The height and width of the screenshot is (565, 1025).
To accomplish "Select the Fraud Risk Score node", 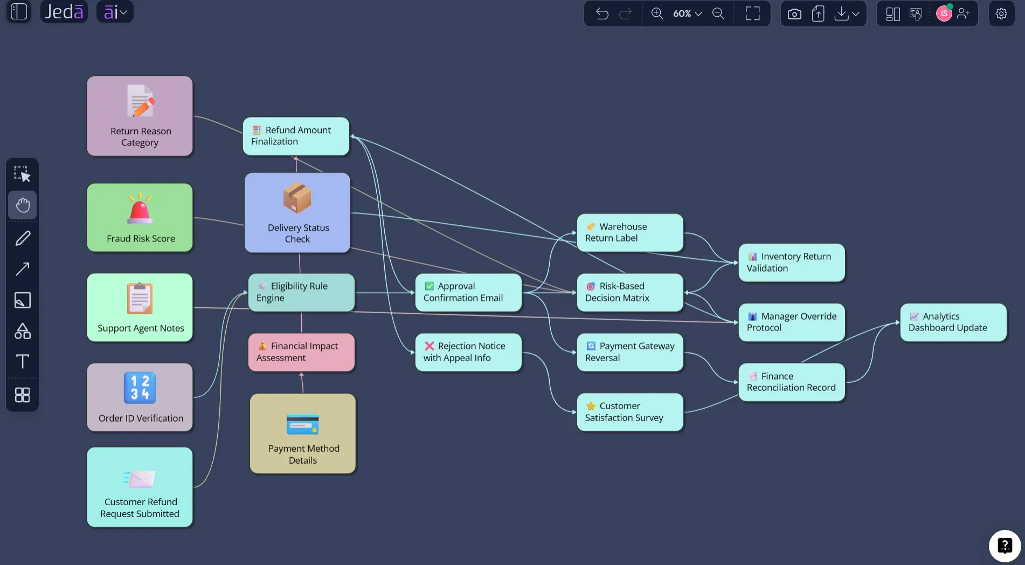I will coord(140,217).
